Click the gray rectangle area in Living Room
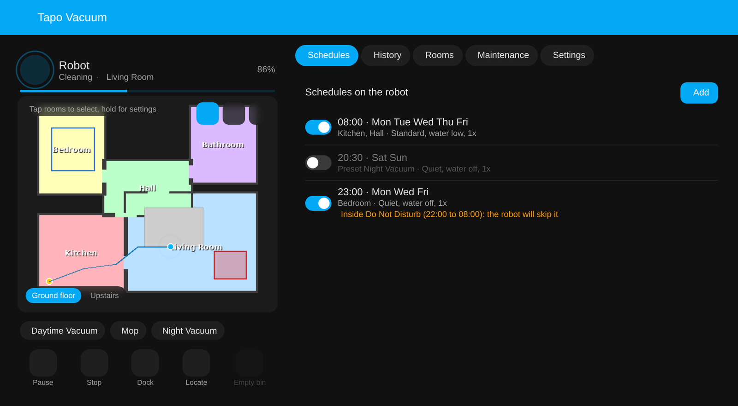This screenshot has height=406, width=738. tap(174, 226)
